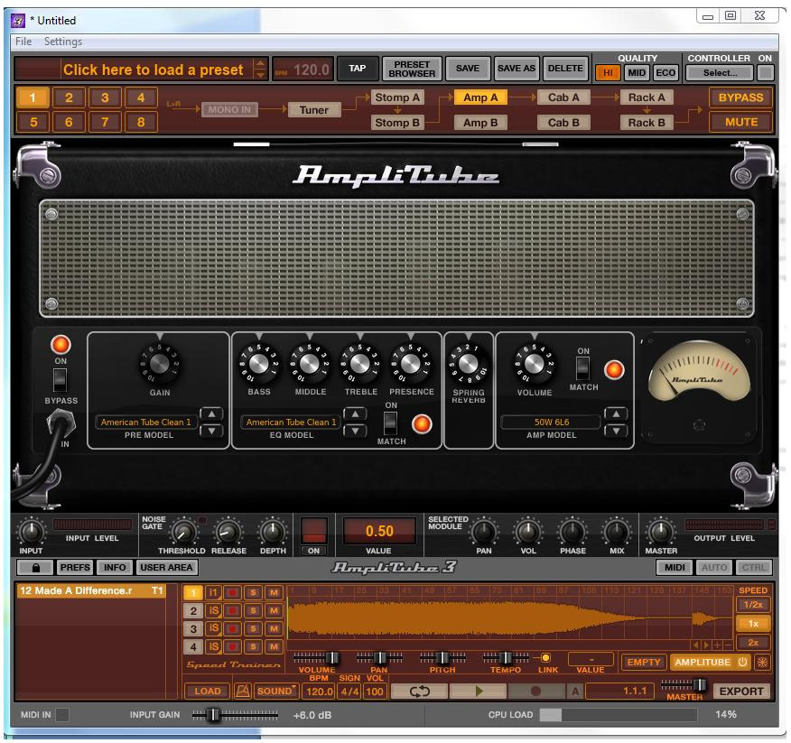Screen dimensions: 791x743
Task: Select track number 1 in the recorder
Action: 192,593
